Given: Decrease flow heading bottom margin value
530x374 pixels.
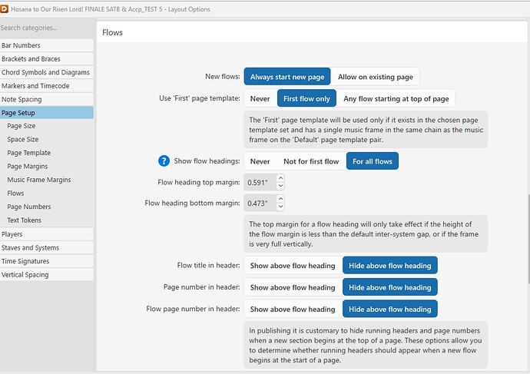Looking at the screenshot, I should point(280,207).
